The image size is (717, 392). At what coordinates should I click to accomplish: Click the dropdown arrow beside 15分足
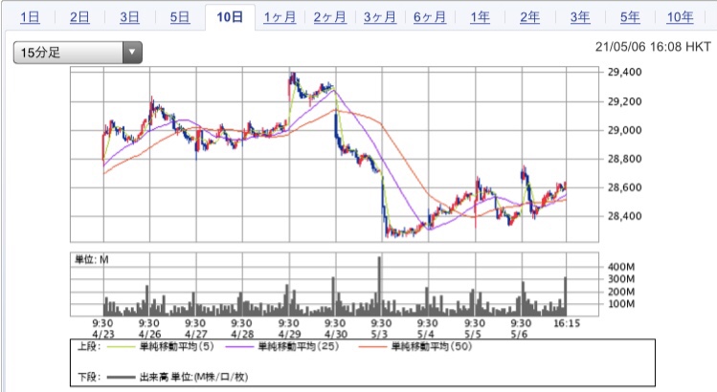132,53
